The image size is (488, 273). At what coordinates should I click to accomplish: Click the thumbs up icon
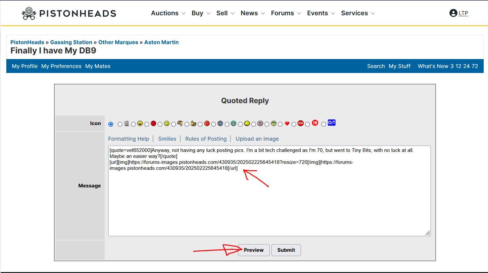[x=193, y=124]
